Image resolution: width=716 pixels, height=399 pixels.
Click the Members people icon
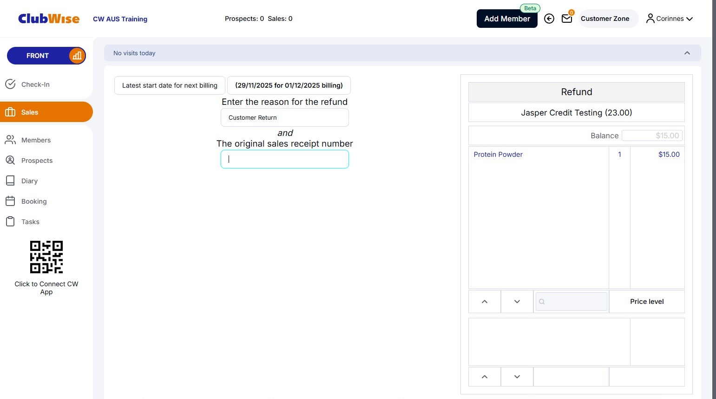(10, 140)
